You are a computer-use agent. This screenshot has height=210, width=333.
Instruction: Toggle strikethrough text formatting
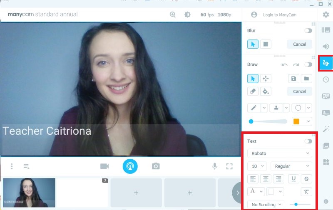tap(306, 179)
